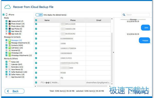The height and width of the screenshot is (98, 154).
Task: Sort table by Name column
Action: click(x=47, y=20)
